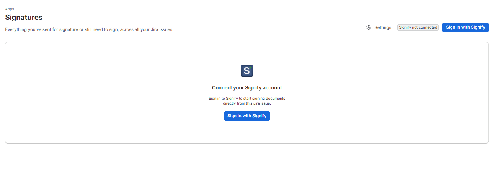493x194 pixels.
Task: Click the top-right Sign in with Signify button
Action: (465, 27)
